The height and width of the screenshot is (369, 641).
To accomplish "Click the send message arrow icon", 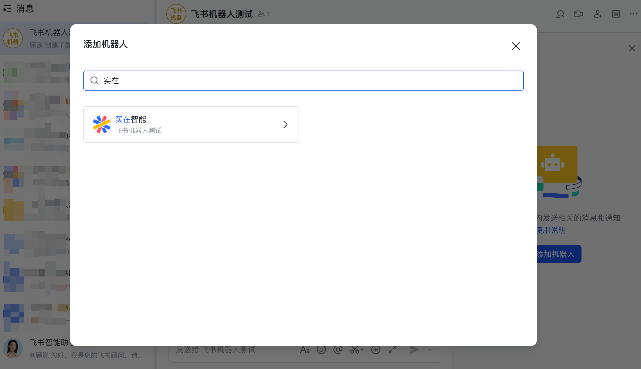I will [414, 350].
